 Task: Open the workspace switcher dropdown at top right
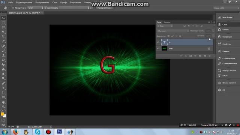(x=226, y=8)
